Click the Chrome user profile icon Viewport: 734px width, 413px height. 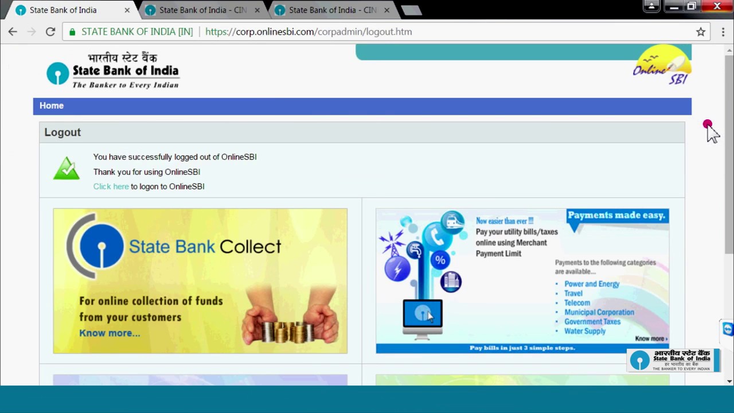[x=651, y=6]
